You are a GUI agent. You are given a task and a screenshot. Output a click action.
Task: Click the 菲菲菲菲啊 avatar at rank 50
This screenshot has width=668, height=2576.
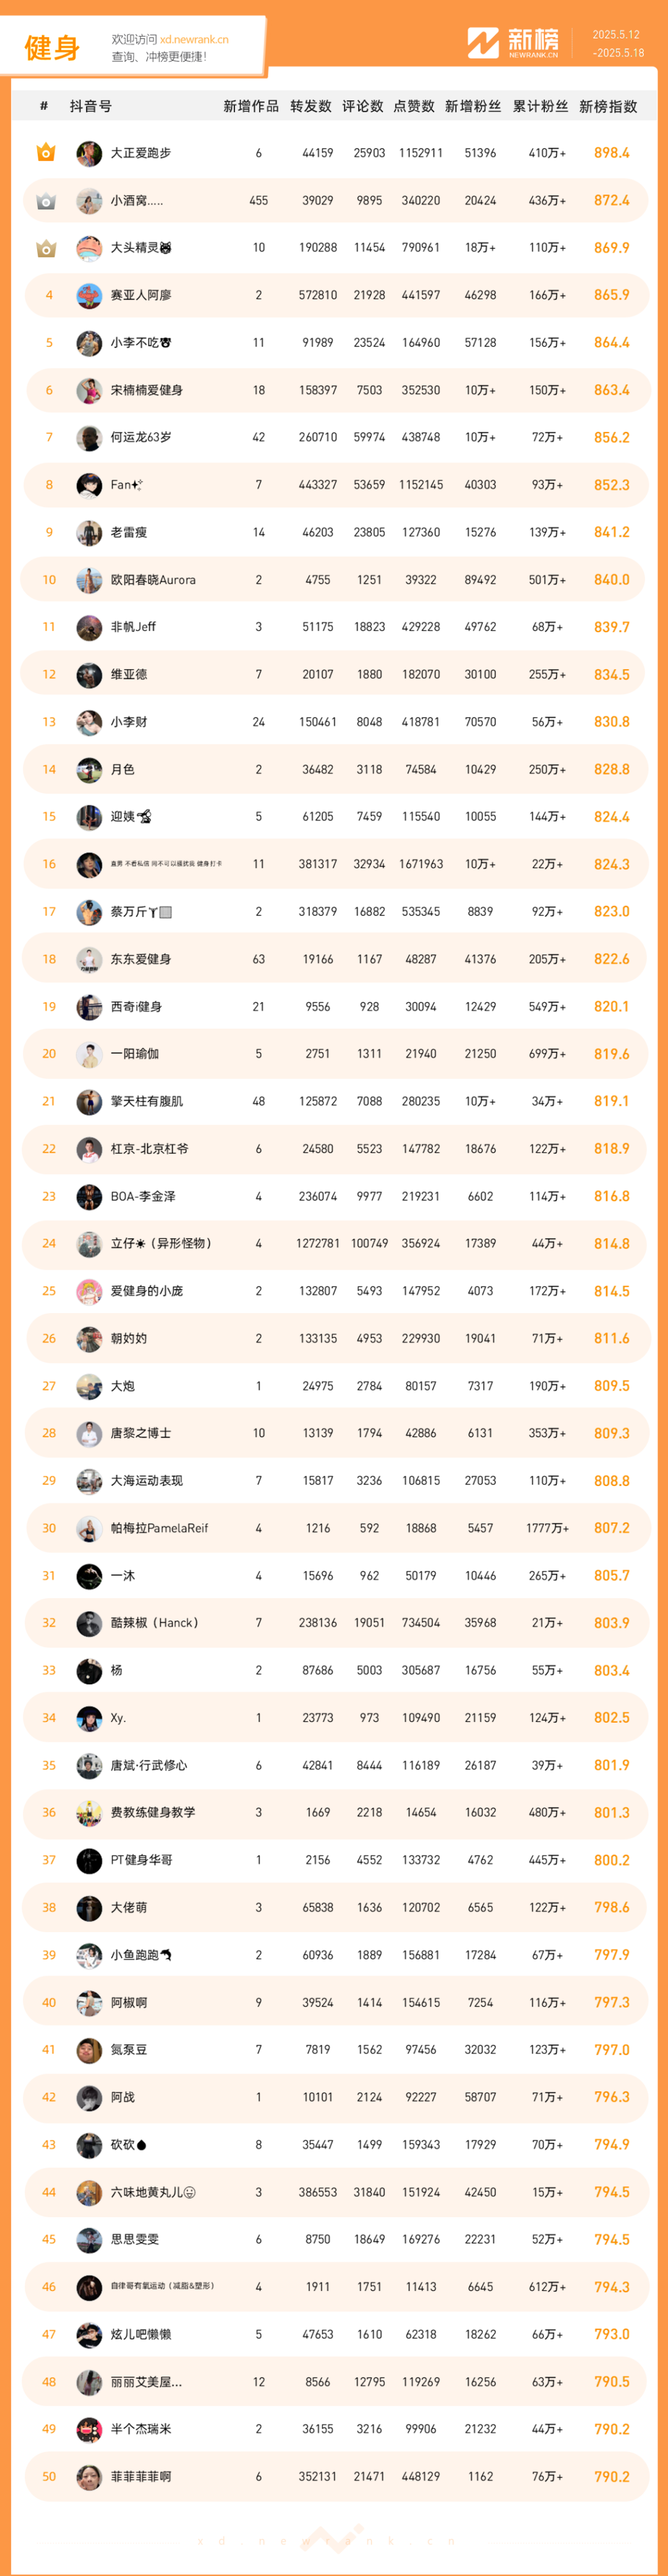tap(89, 2477)
